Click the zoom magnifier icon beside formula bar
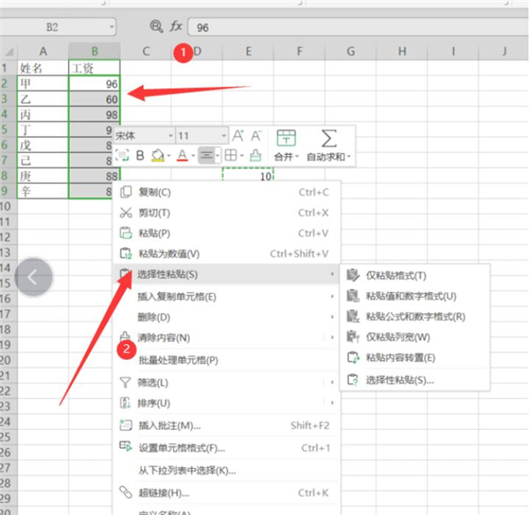This screenshot has height=515, width=530. tap(156, 26)
